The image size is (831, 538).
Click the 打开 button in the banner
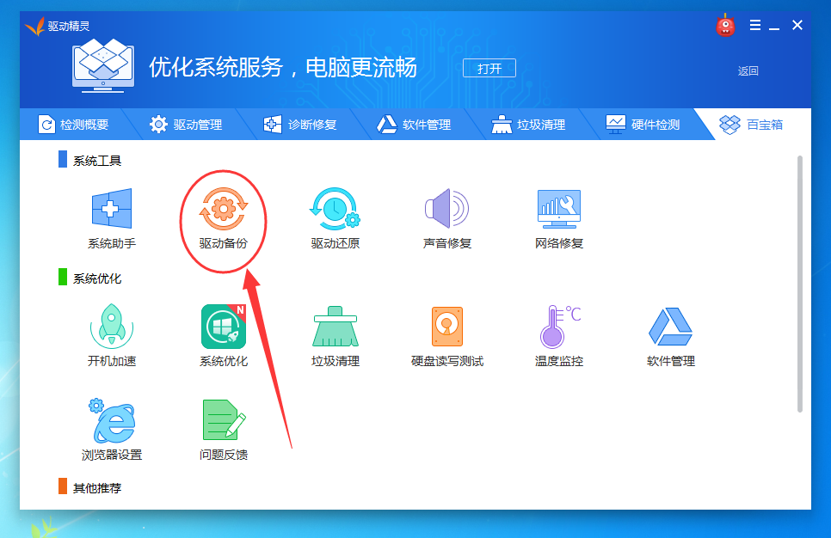click(489, 68)
